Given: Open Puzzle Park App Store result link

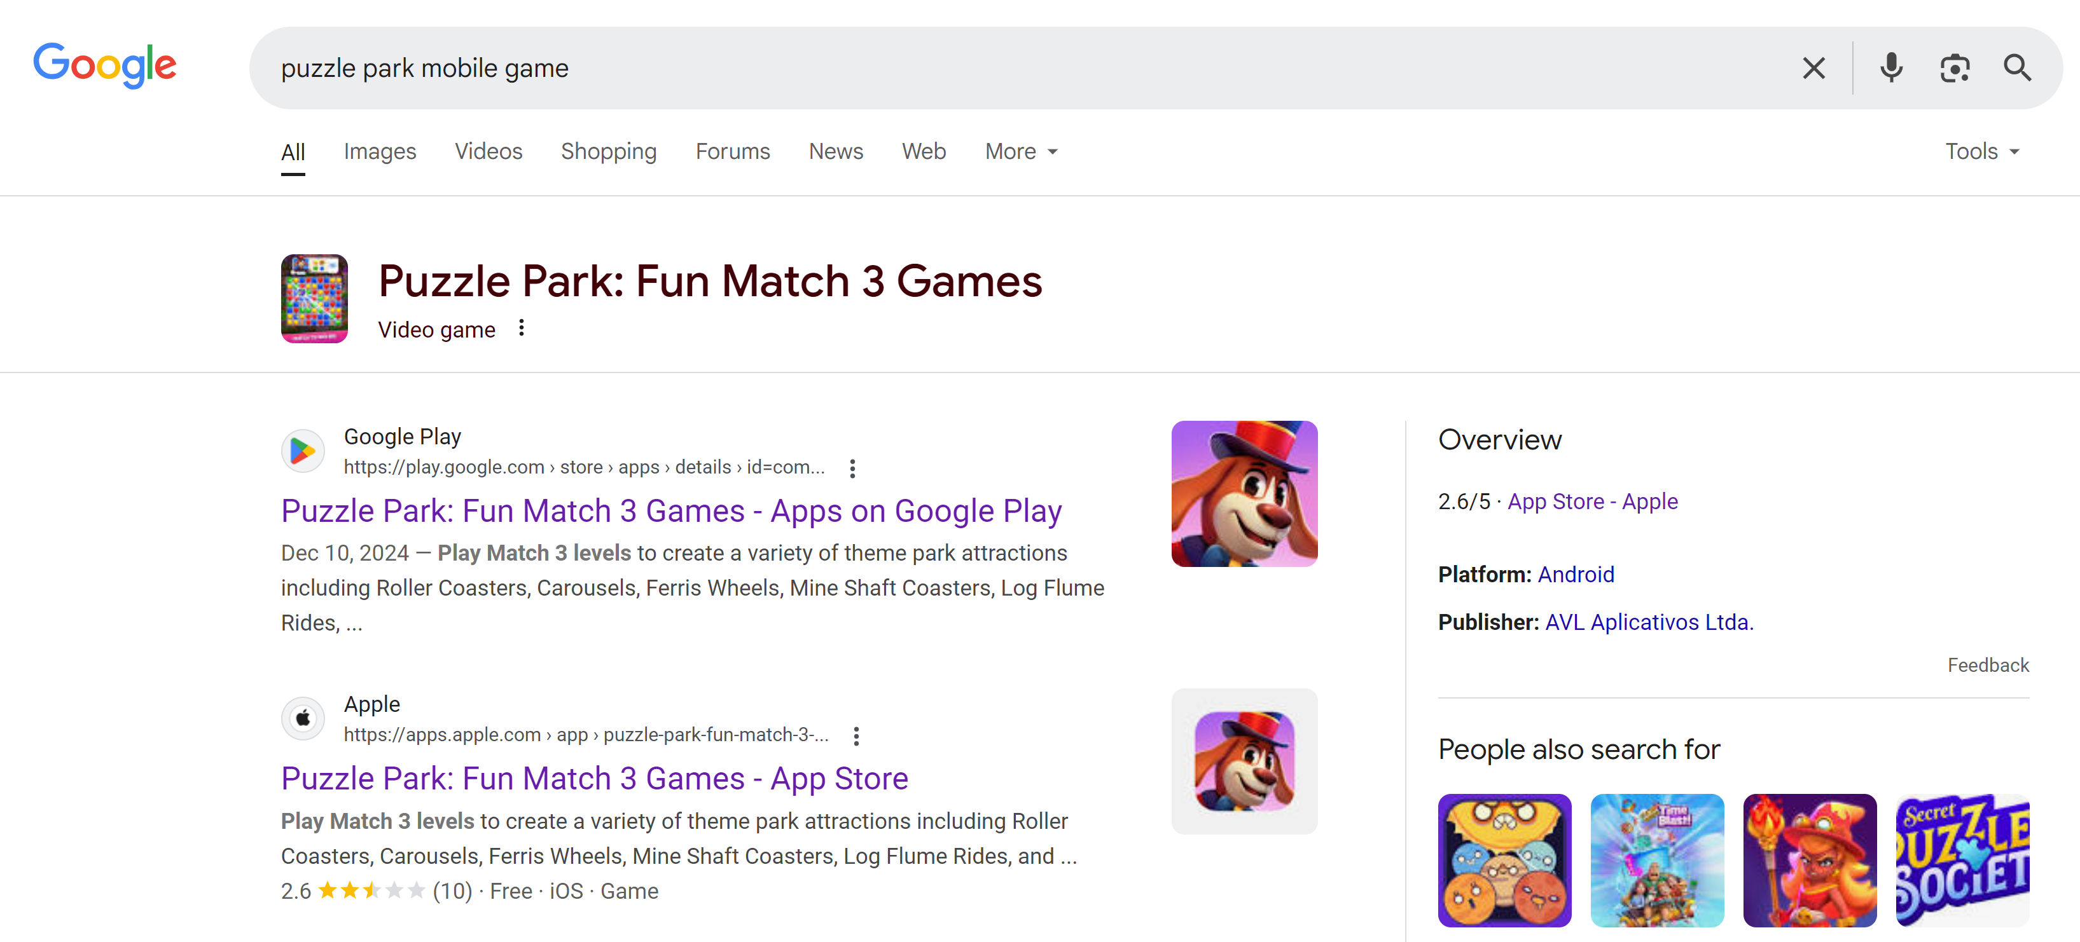Looking at the screenshot, I should [x=594, y=778].
